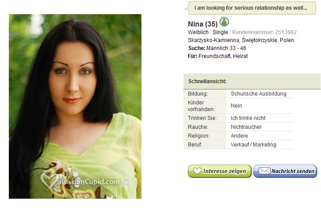Click the serious relationship headline bubble

click(x=252, y=8)
